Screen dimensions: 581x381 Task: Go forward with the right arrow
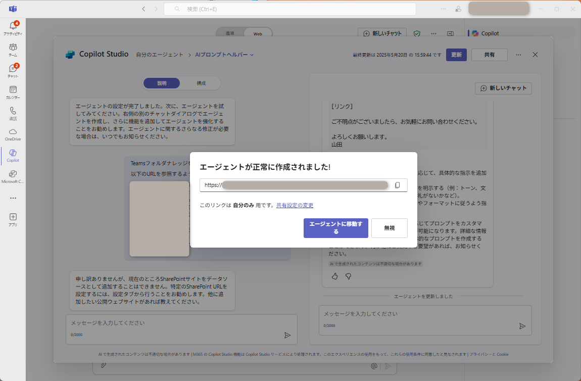point(156,9)
